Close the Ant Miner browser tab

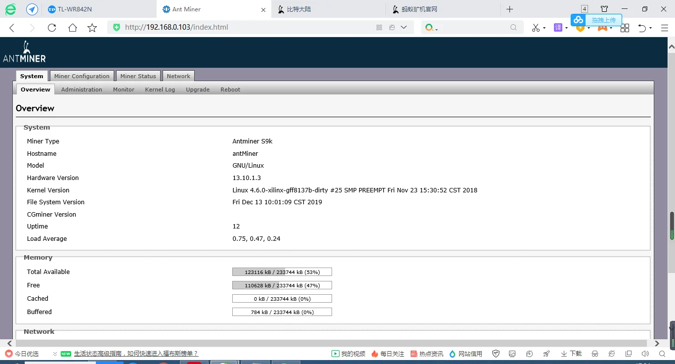click(x=263, y=9)
